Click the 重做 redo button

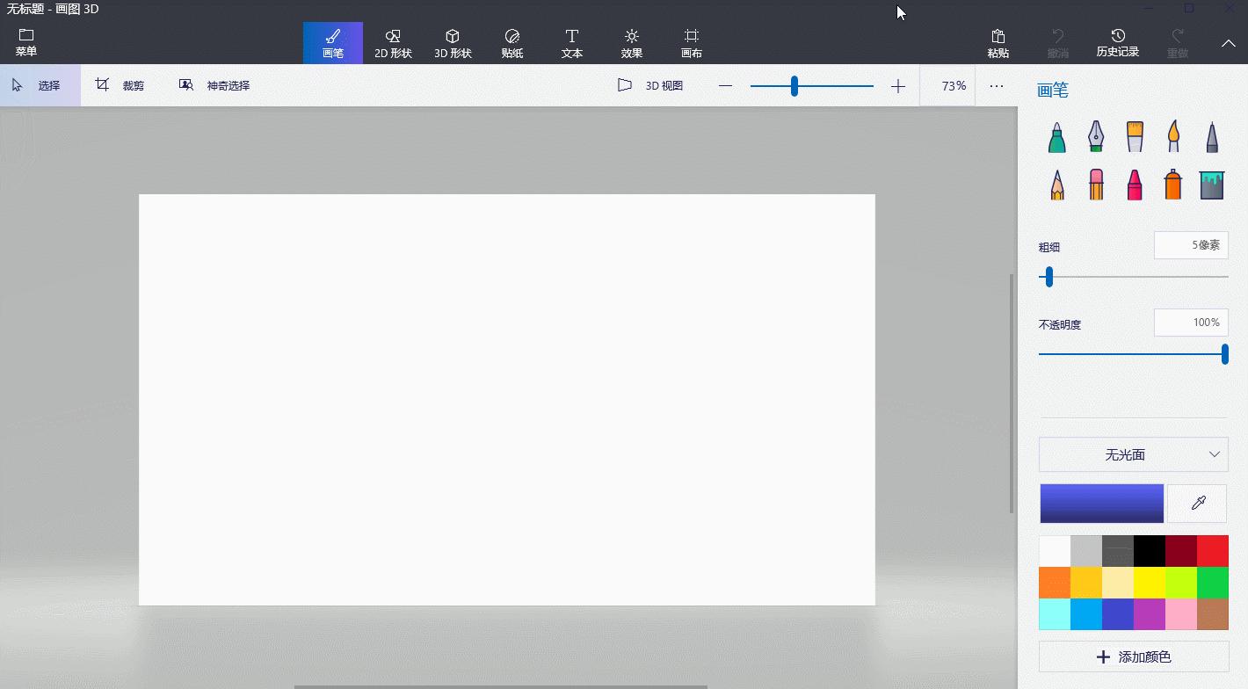tap(1178, 43)
